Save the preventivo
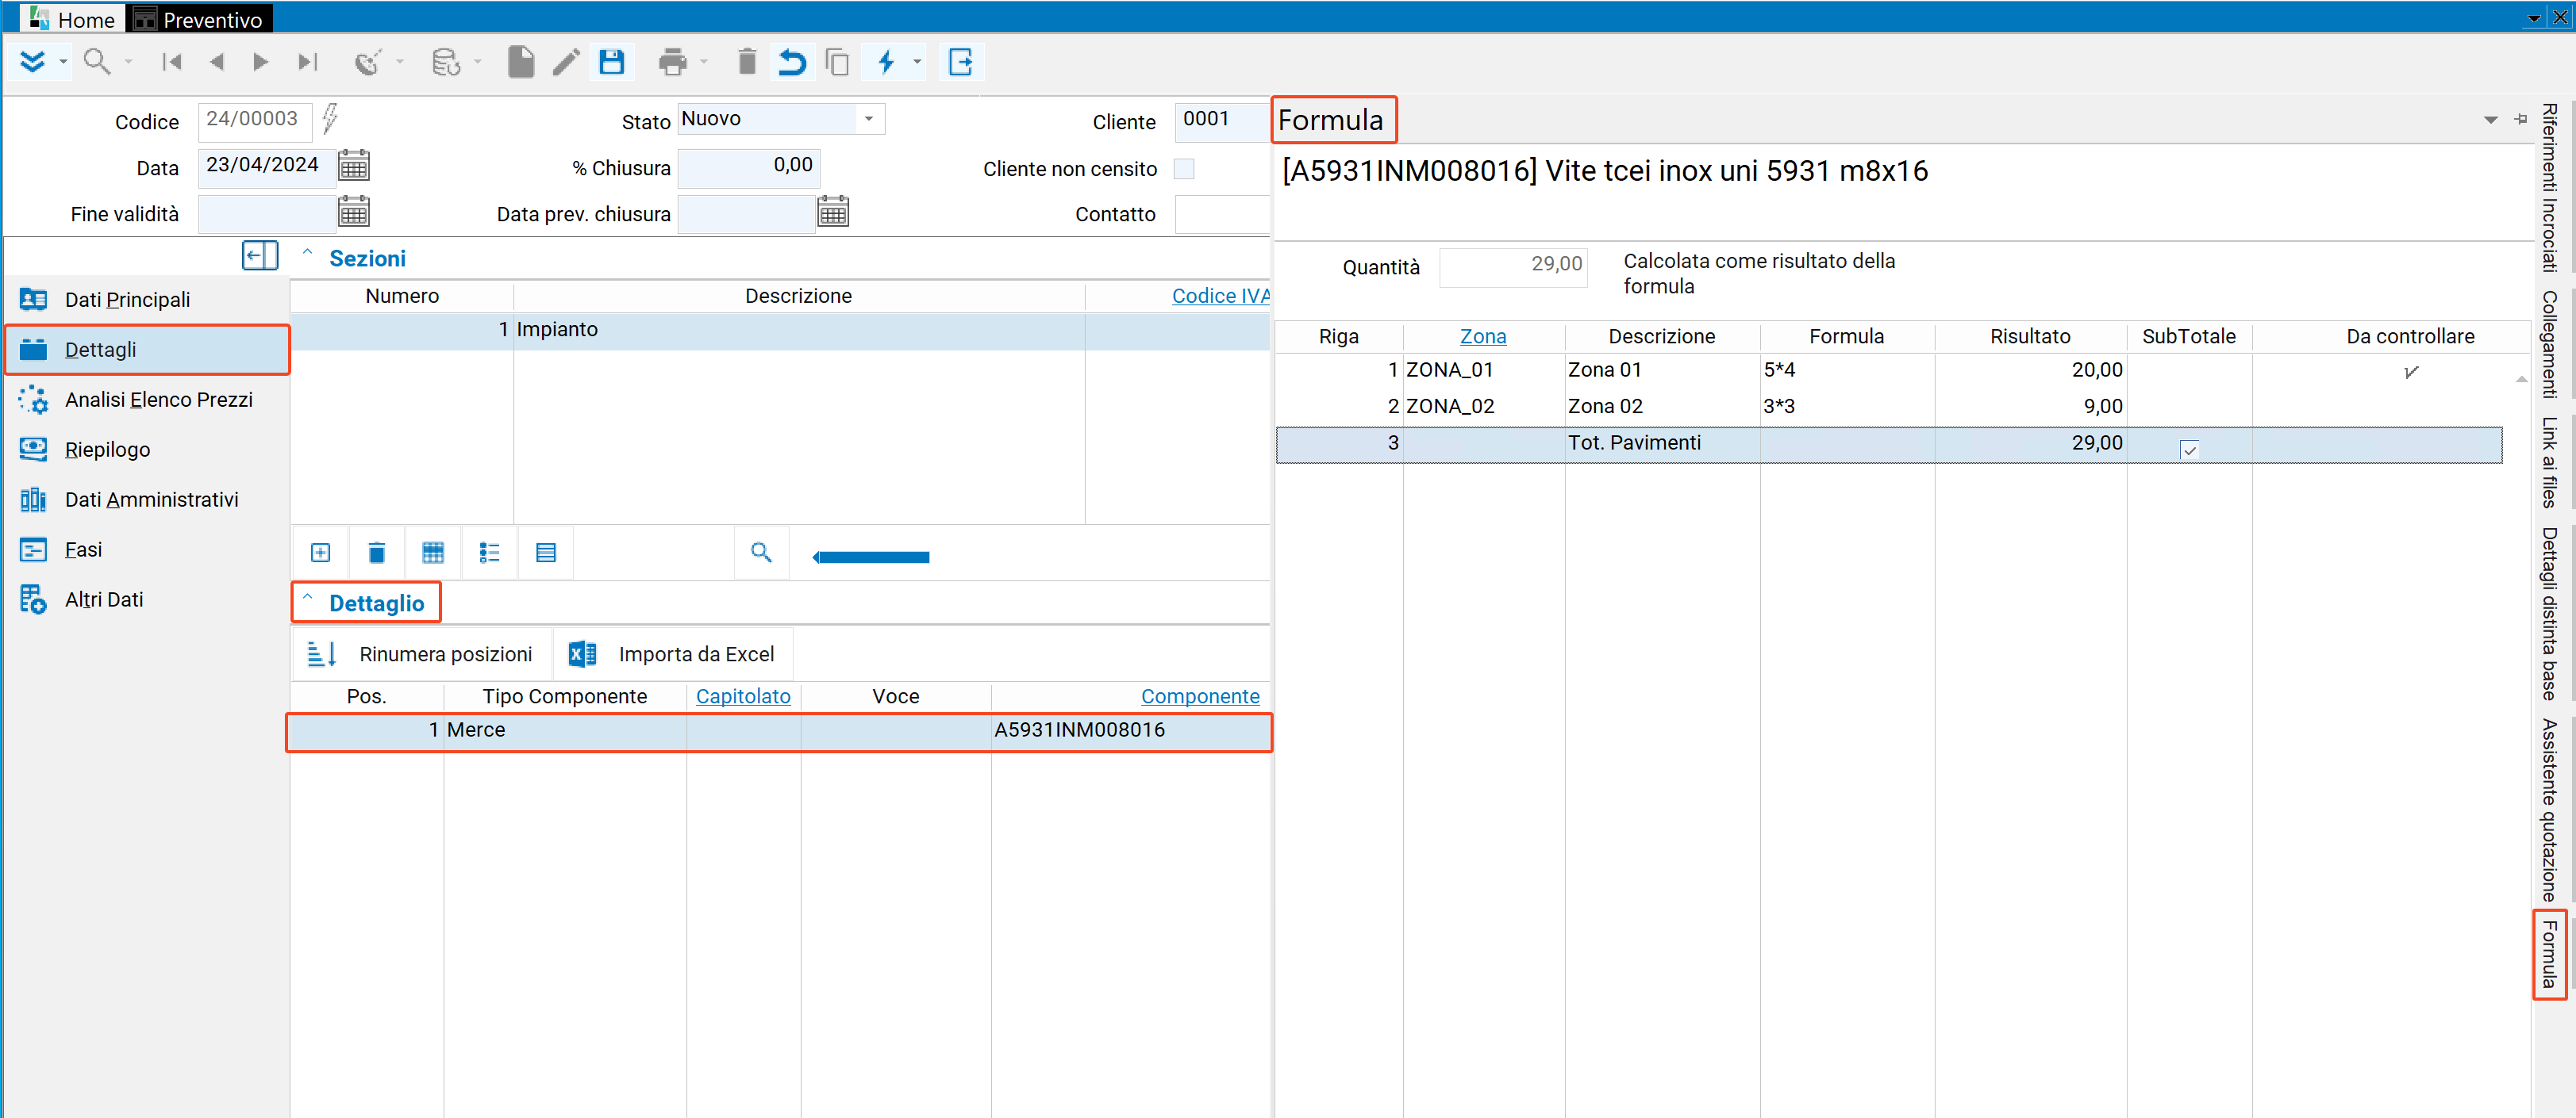Screen dimensions: 2576x1118 coord(612,62)
